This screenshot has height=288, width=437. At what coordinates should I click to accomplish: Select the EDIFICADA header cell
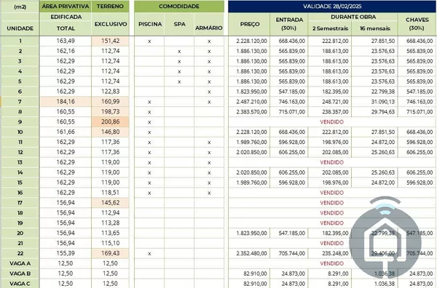tap(66, 17)
